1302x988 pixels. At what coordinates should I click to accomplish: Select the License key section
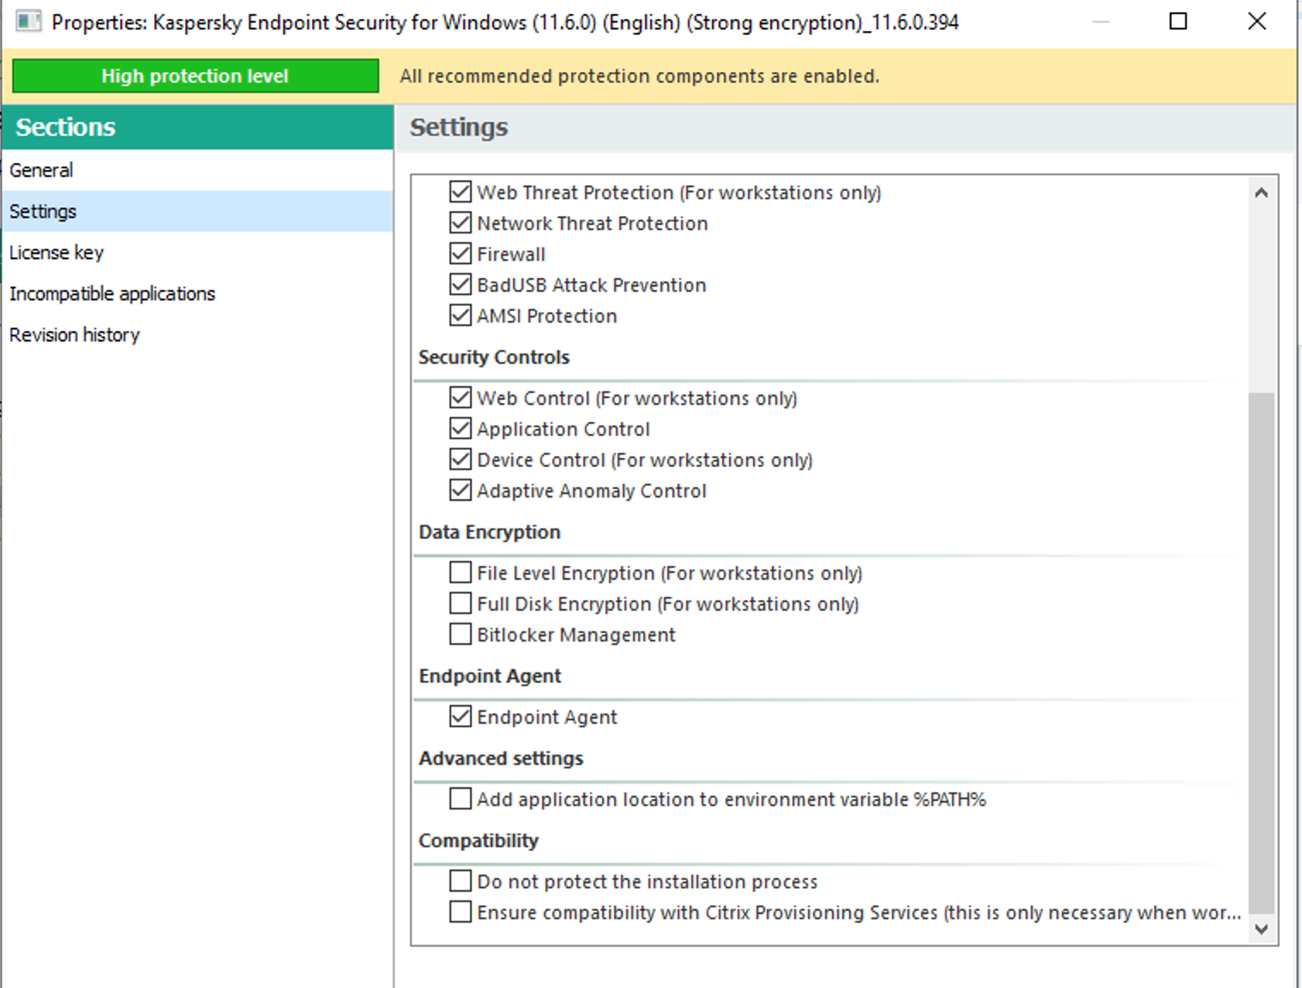pyautogui.click(x=57, y=252)
